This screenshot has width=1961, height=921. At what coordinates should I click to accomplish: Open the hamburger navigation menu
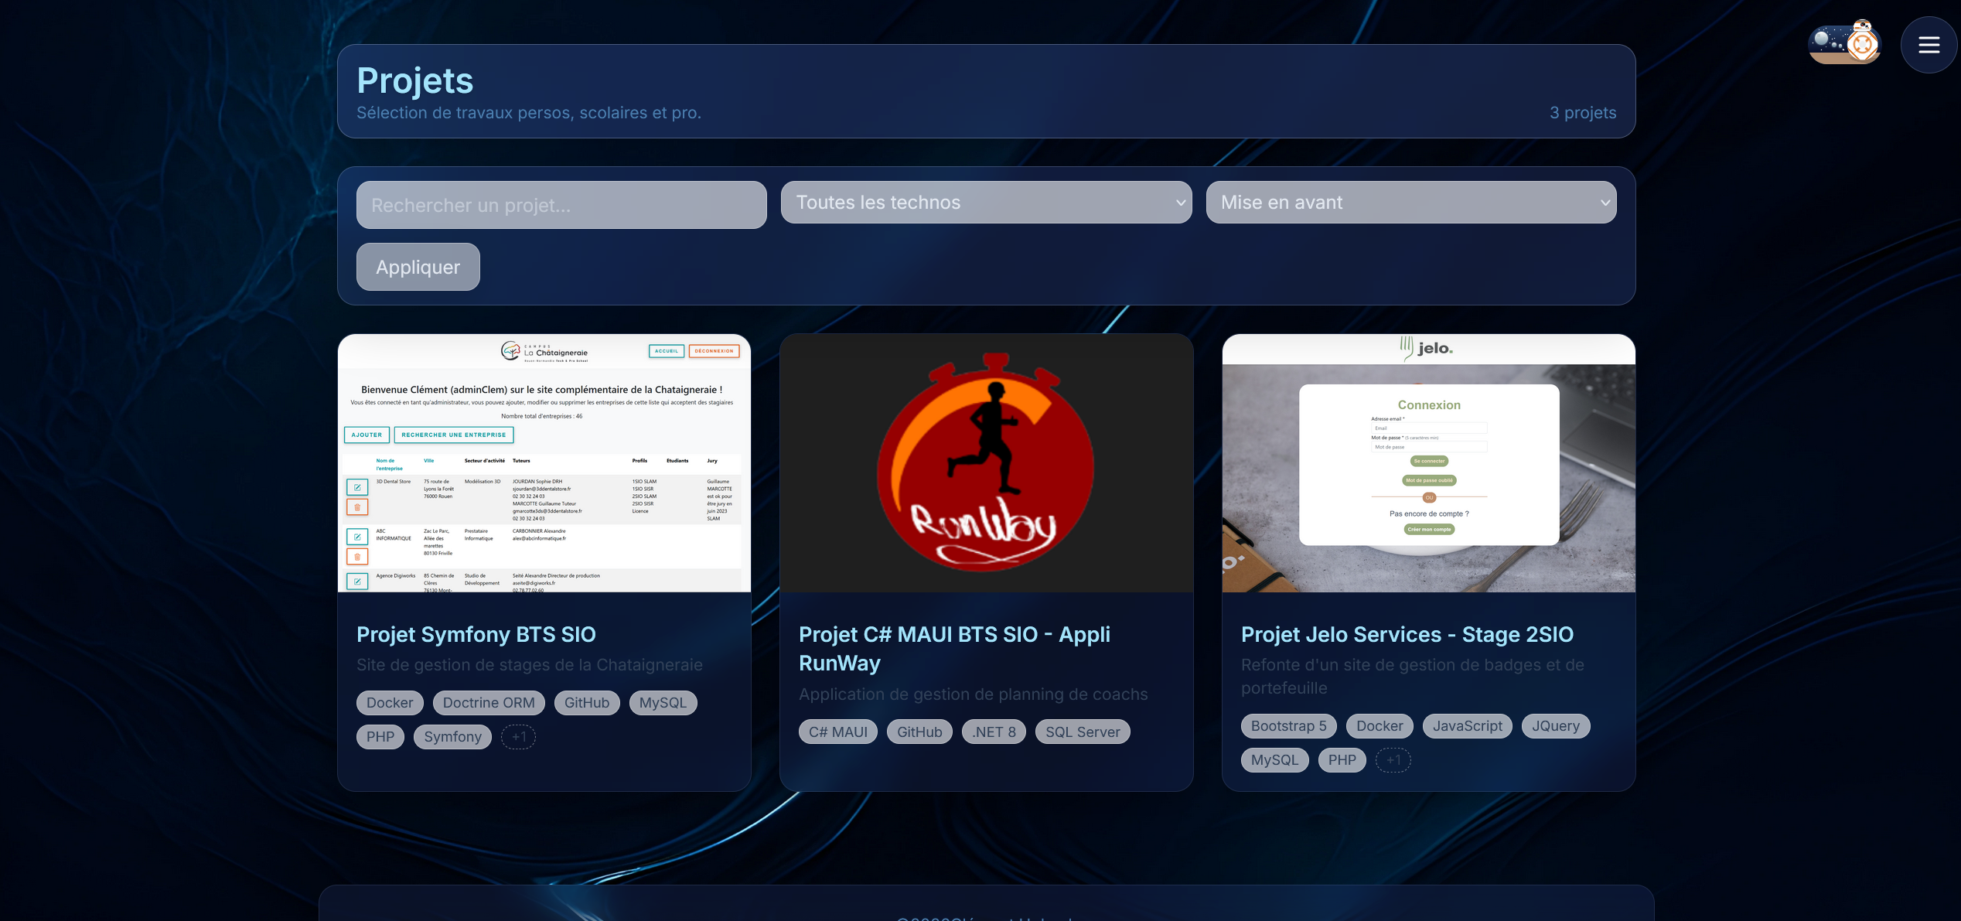[1929, 45]
